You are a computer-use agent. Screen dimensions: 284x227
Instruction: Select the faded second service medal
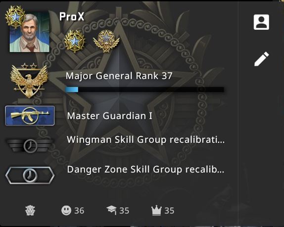point(106,41)
